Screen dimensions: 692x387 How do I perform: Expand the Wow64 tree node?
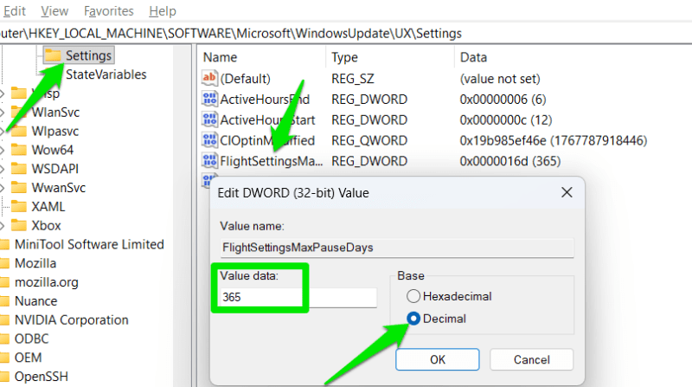(x=3, y=150)
